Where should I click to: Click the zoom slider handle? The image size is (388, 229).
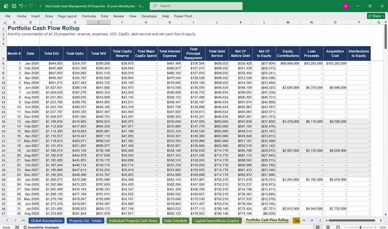(360, 227)
